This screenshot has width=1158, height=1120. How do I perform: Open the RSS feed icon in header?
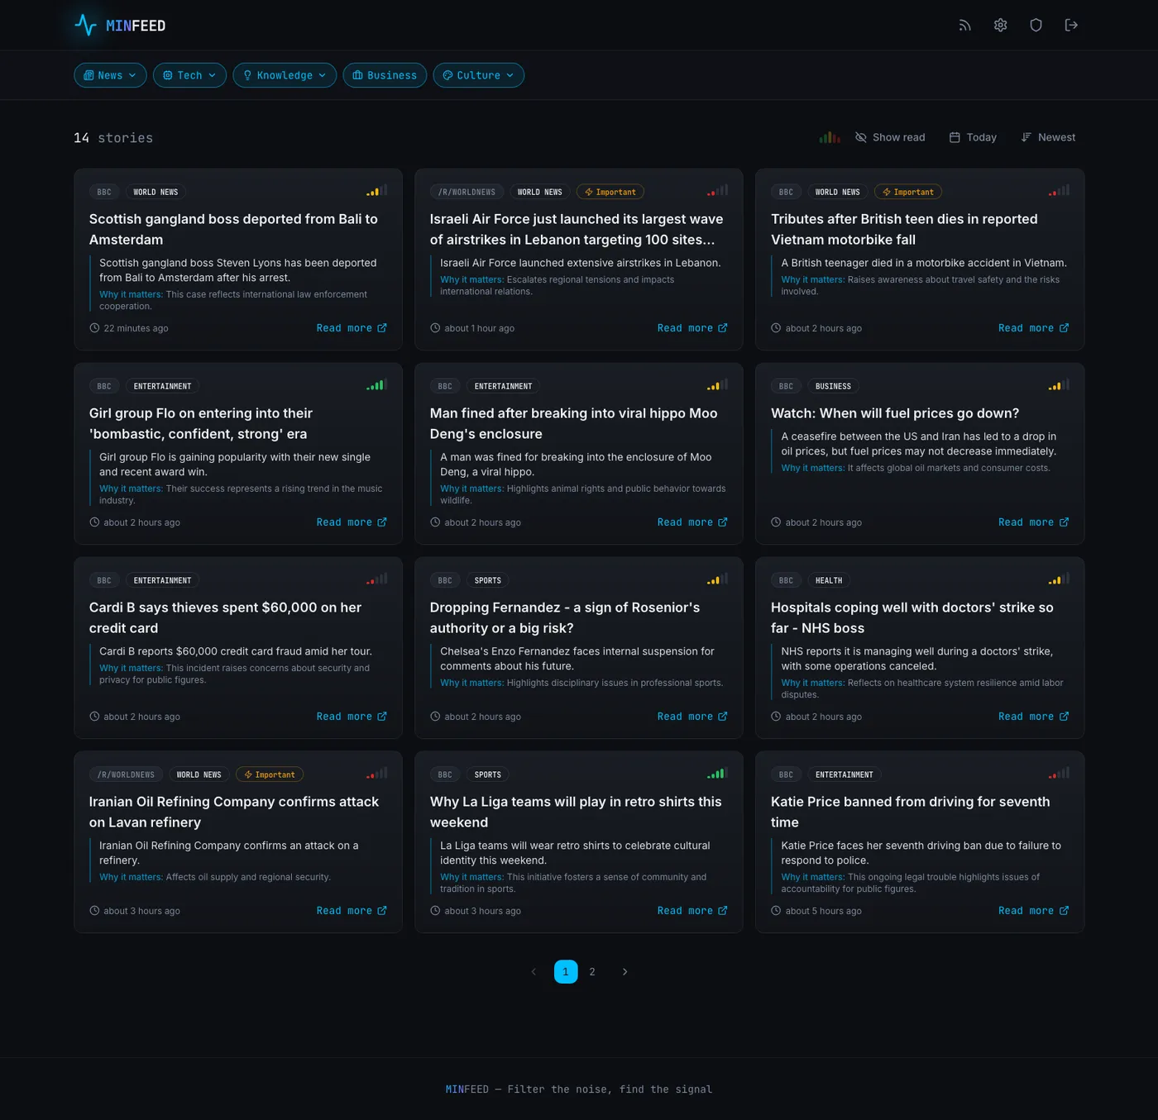point(964,25)
